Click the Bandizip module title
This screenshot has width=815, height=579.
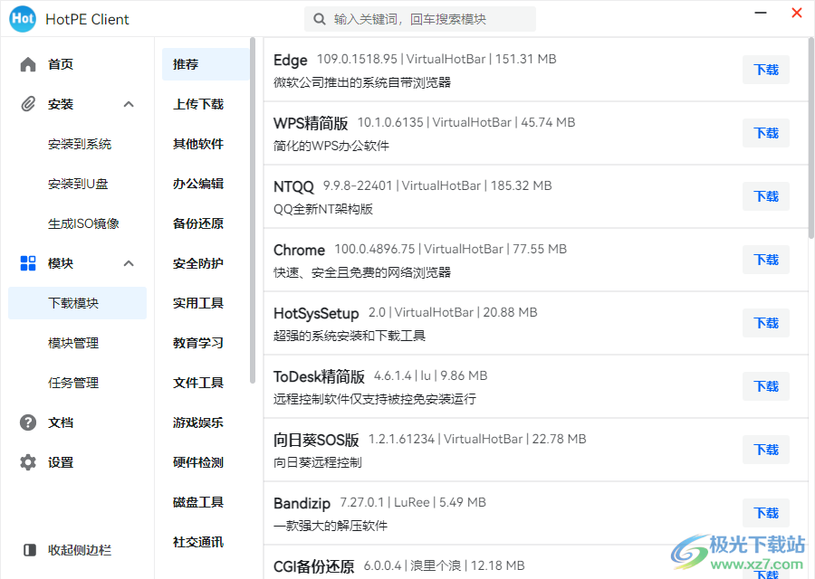click(x=302, y=504)
